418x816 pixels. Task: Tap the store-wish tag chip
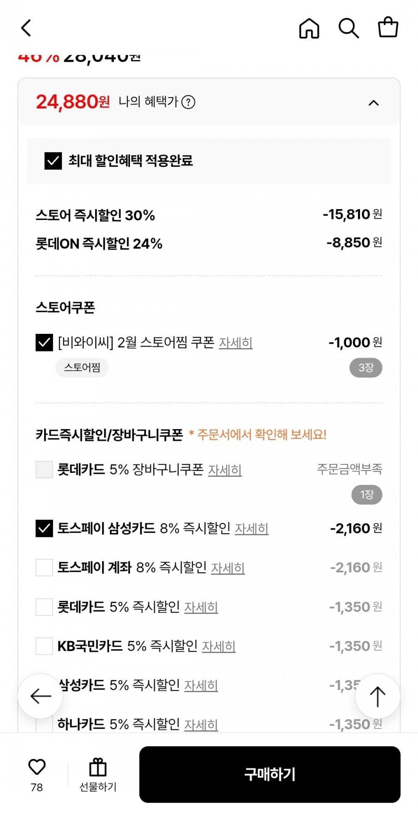pos(82,368)
